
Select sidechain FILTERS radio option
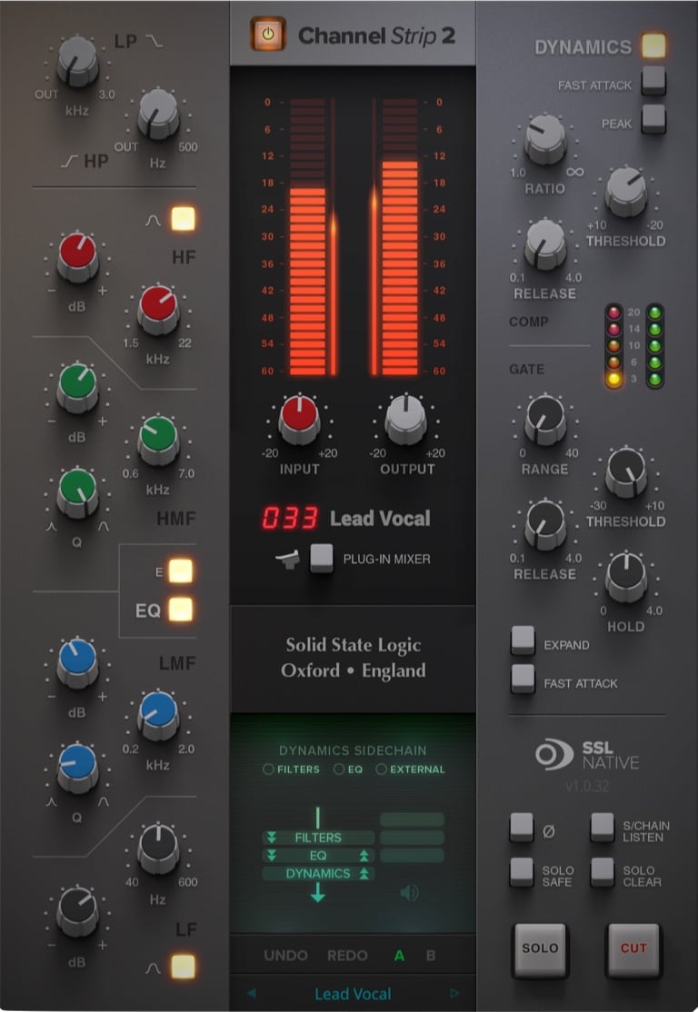(x=268, y=769)
